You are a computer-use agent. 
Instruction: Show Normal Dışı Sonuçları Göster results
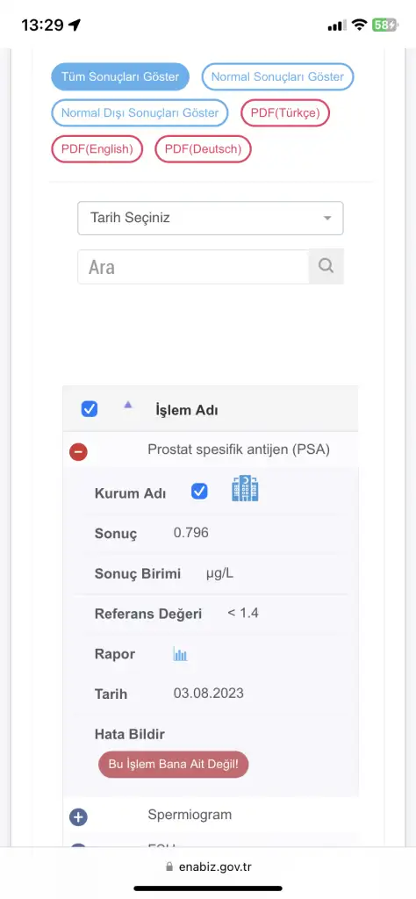pos(140,113)
